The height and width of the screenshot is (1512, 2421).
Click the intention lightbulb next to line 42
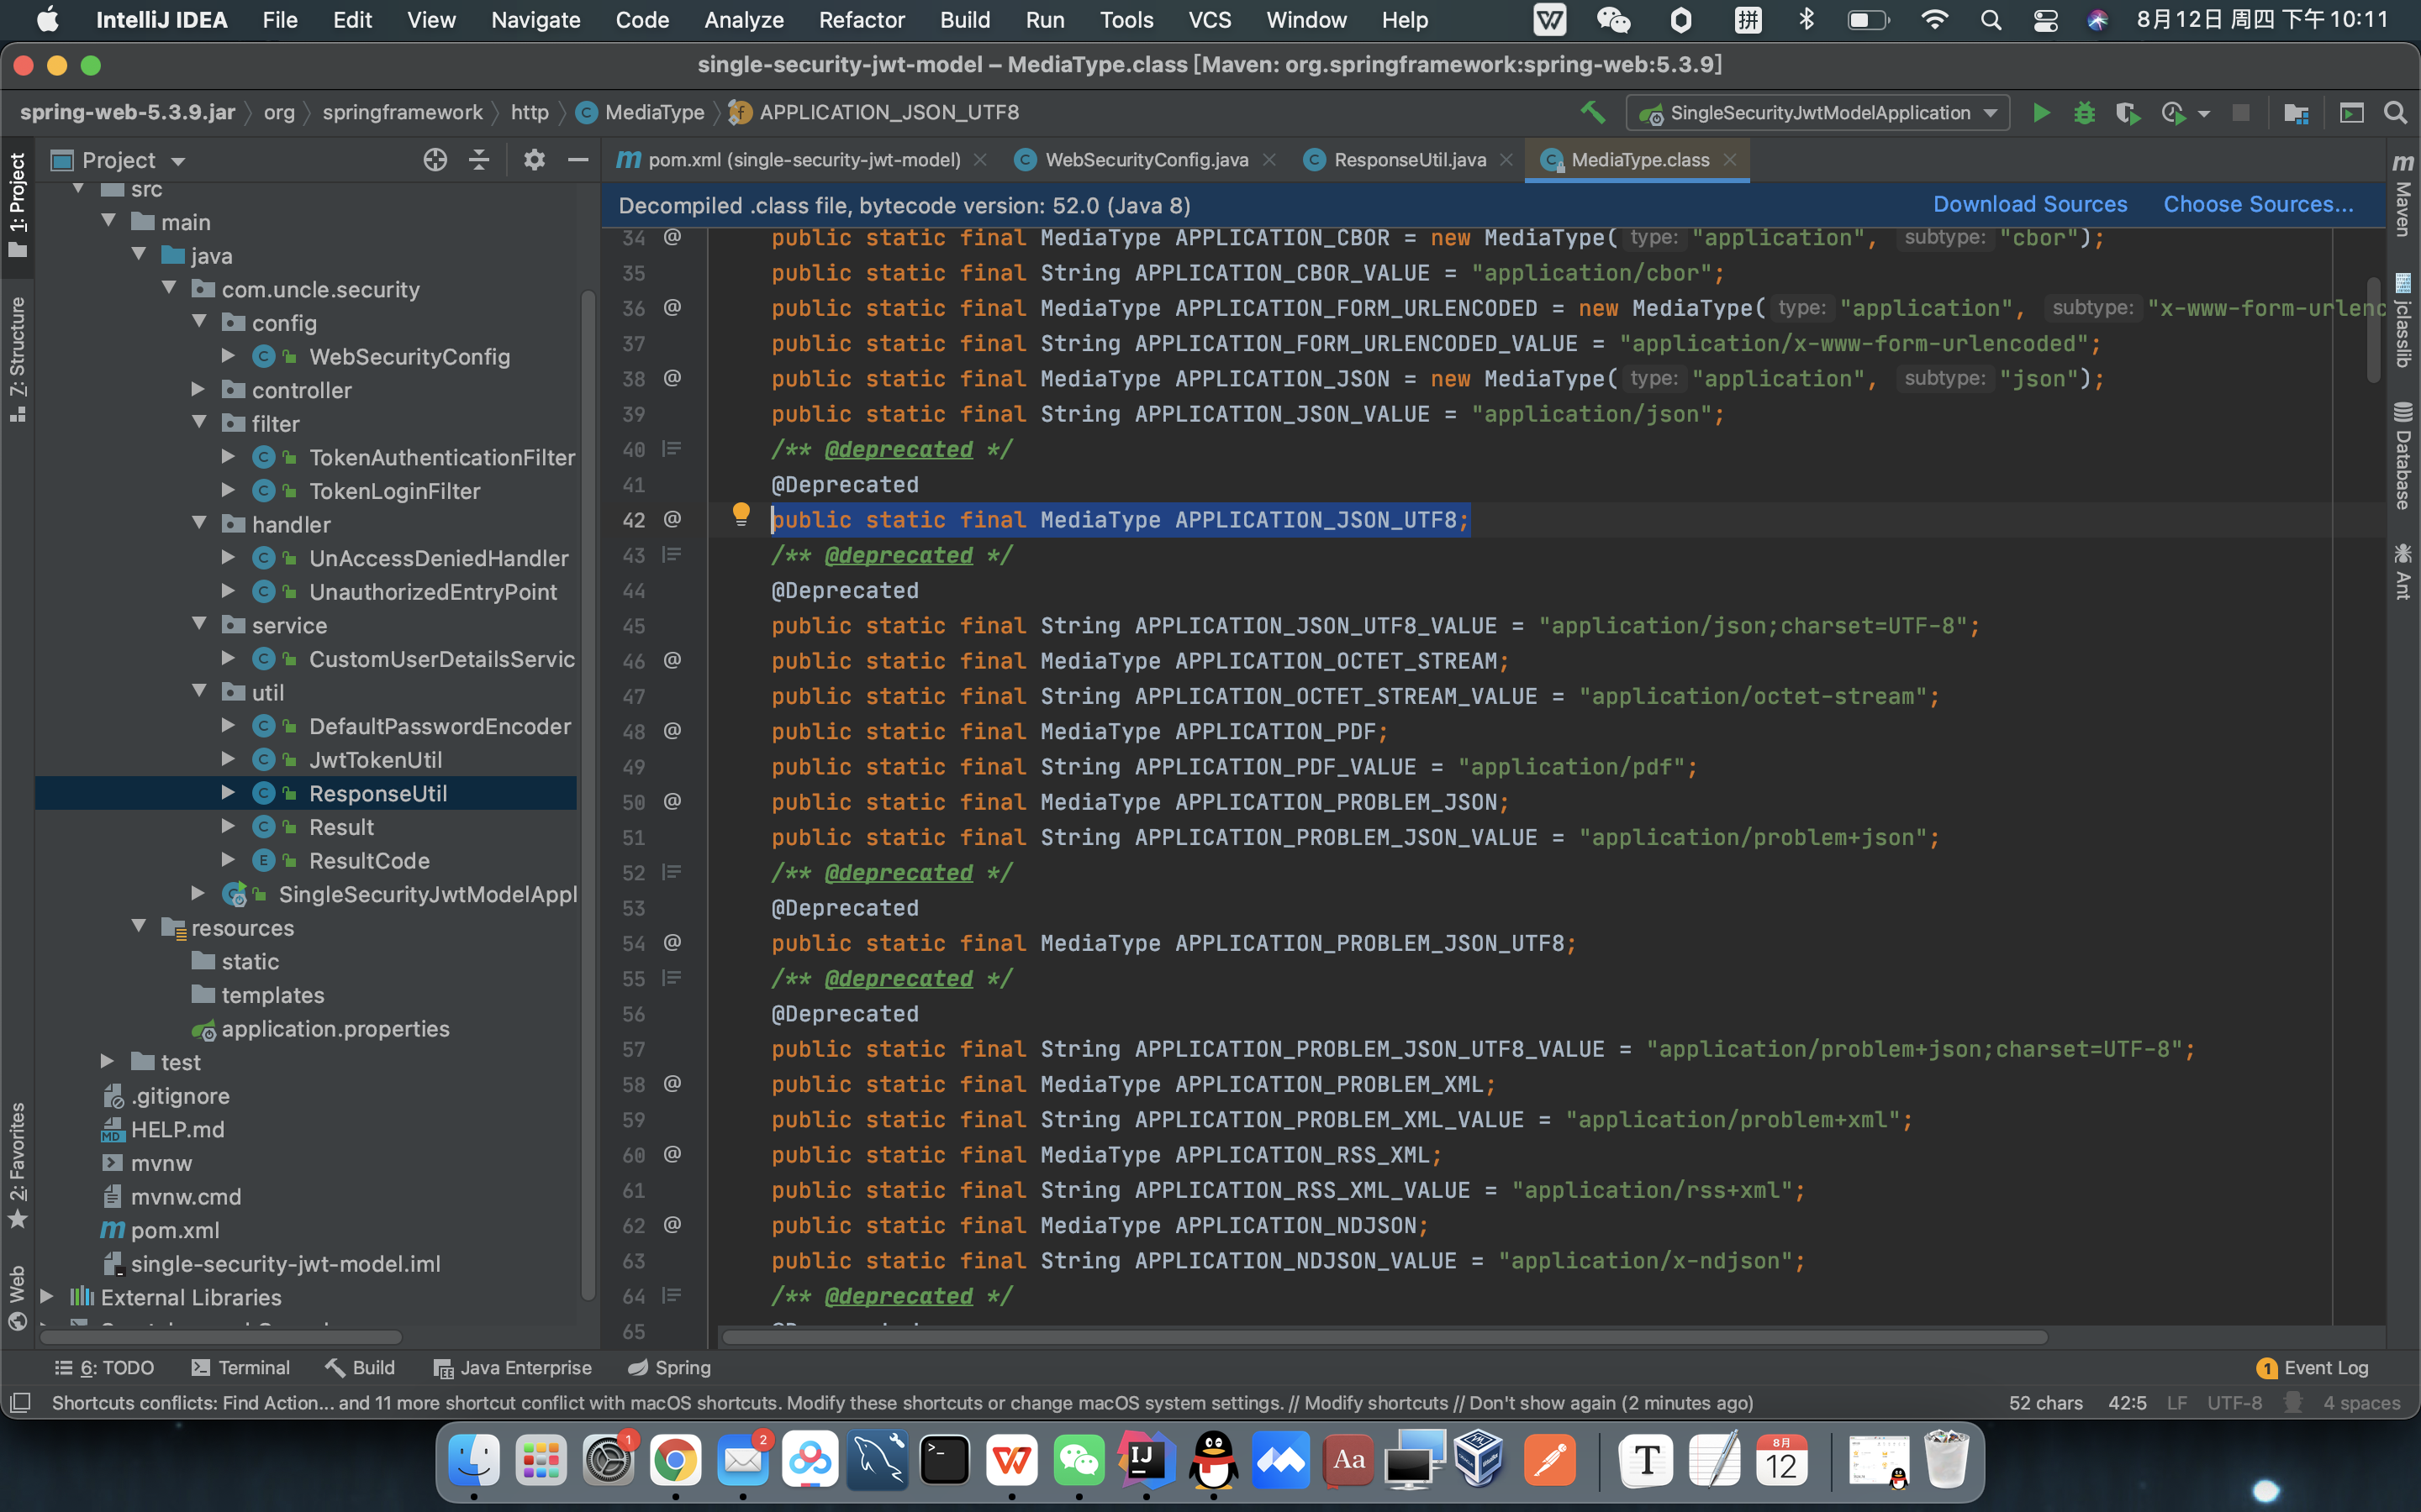pos(742,514)
